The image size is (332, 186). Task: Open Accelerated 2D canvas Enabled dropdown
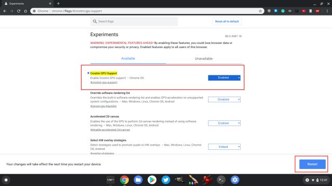[x=224, y=123]
